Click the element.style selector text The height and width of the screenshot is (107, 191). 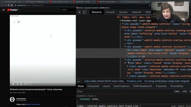(x=85, y=96)
